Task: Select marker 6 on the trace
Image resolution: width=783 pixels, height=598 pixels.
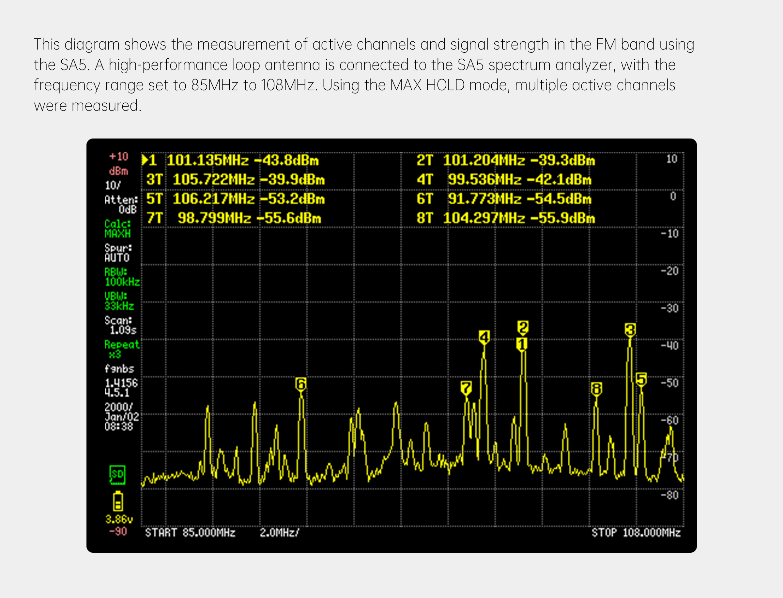Action: pyautogui.click(x=301, y=384)
